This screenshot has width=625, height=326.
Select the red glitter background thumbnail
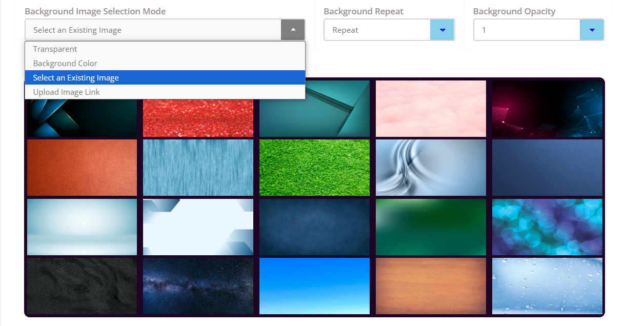pyautogui.click(x=198, y=118)
